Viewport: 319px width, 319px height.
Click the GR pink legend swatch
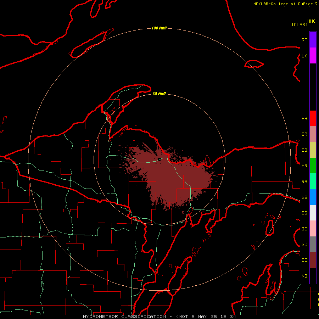click(313, 134)
